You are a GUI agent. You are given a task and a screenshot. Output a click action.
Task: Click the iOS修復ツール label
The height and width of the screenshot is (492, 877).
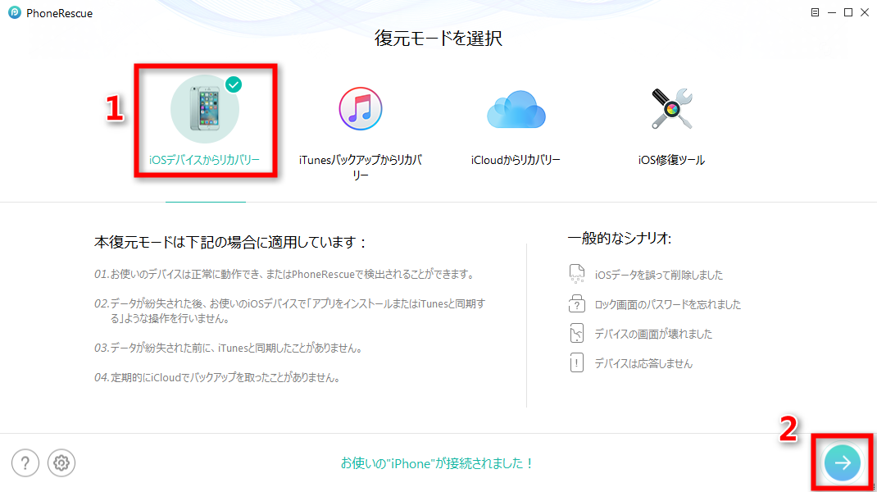coord(671,160)
